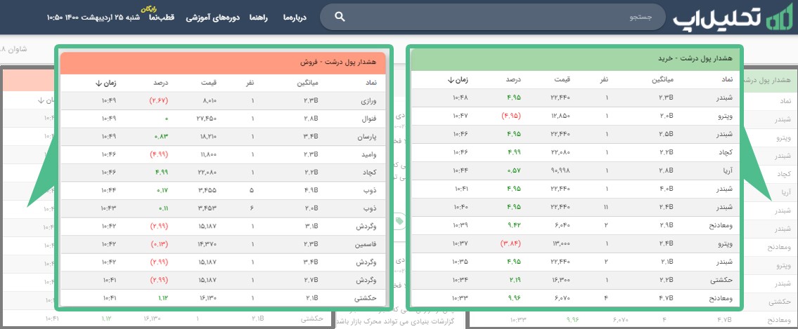Click the percent value ۹.۹۶
Image resolution: width=798 pixels, height=329 pixels.
click(514, 299)
